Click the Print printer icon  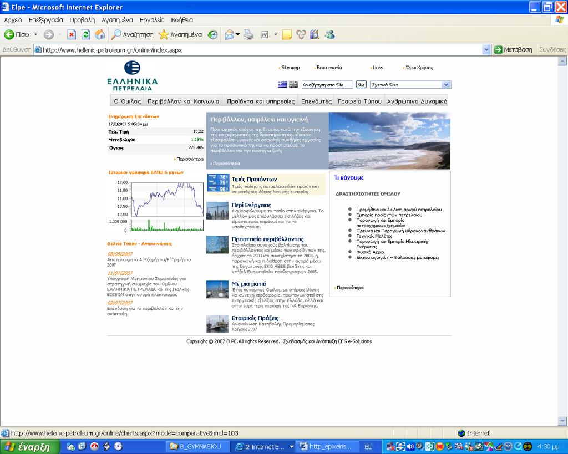pyautogui.click(x=248, y=35)
